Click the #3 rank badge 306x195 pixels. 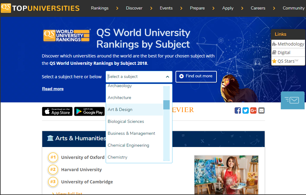53,182
